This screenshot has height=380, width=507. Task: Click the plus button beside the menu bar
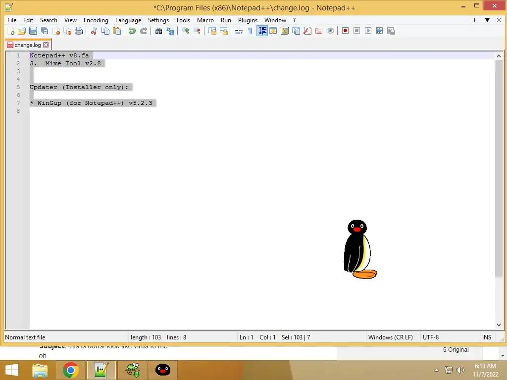(474, 20)
